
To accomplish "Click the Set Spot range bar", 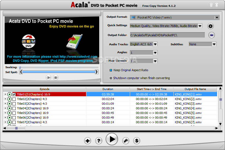I will (x=59, y=72).
